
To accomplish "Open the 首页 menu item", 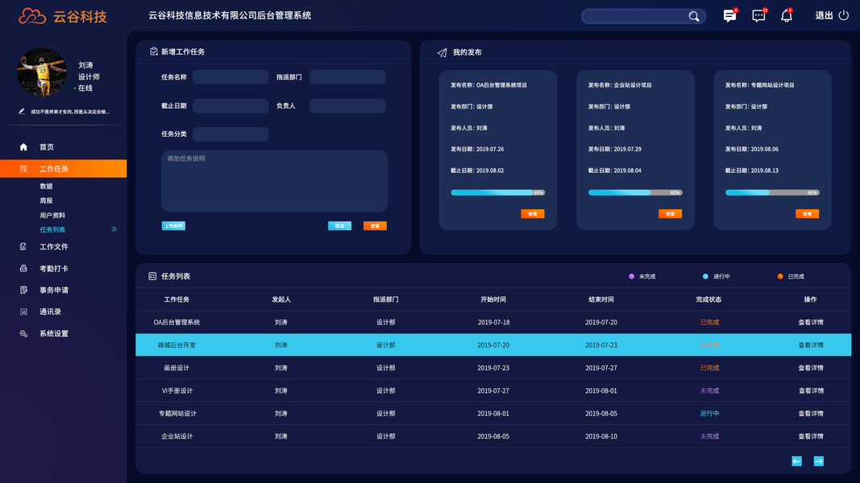I will click(47, 147).
